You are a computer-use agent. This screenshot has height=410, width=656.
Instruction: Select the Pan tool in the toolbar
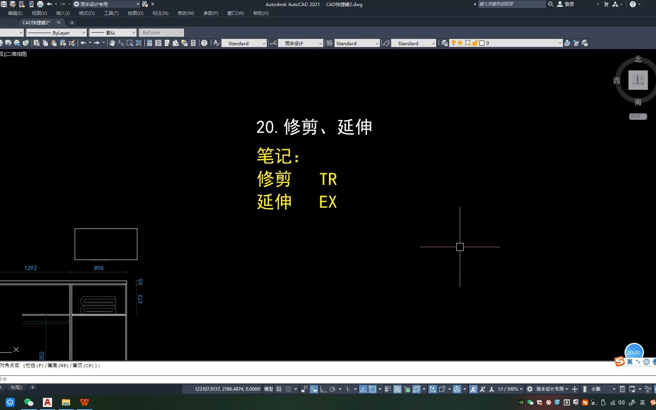point(112,43)
